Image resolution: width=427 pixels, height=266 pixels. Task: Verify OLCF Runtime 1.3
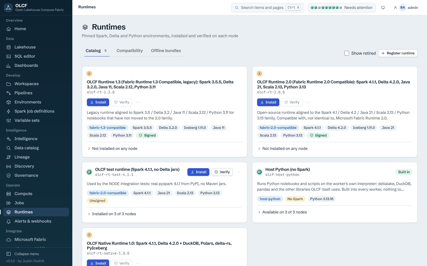(x=122, y=102)
